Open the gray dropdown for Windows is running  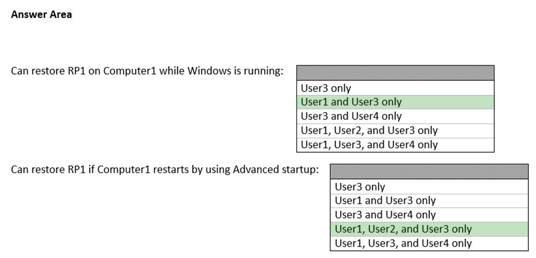tap(395, 73)
